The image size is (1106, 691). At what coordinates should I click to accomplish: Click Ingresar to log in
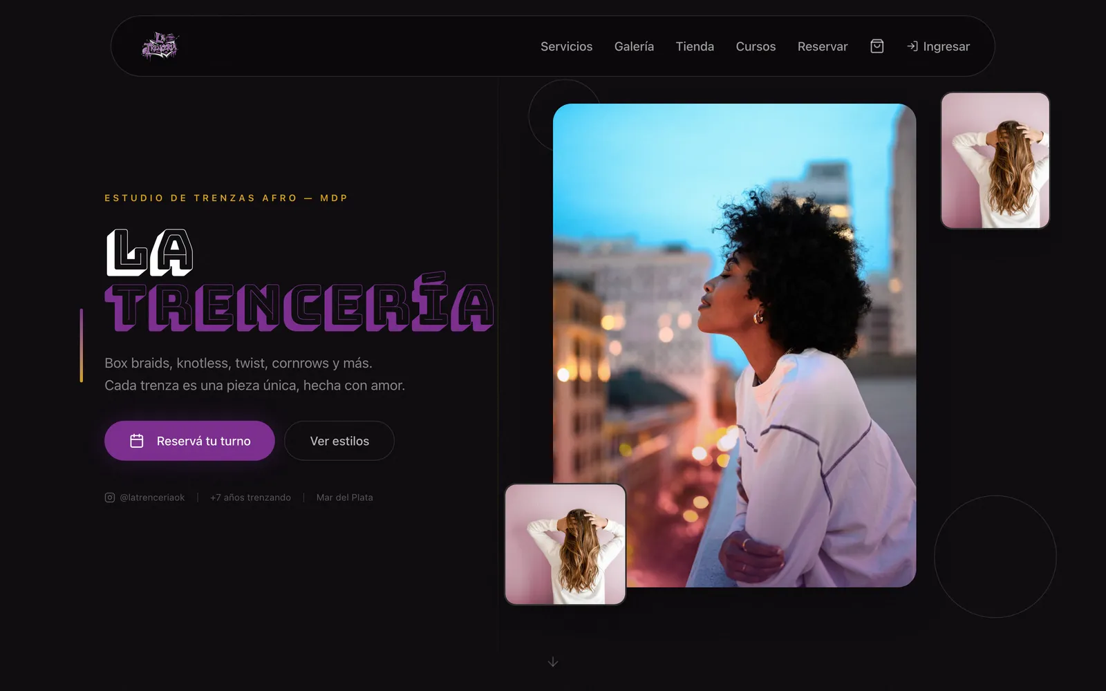938,46
